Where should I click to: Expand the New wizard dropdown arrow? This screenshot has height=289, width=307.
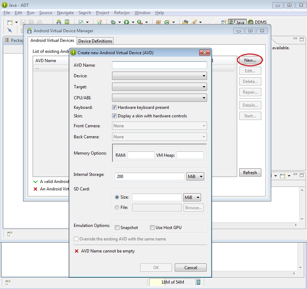click(x=16, y=22)
